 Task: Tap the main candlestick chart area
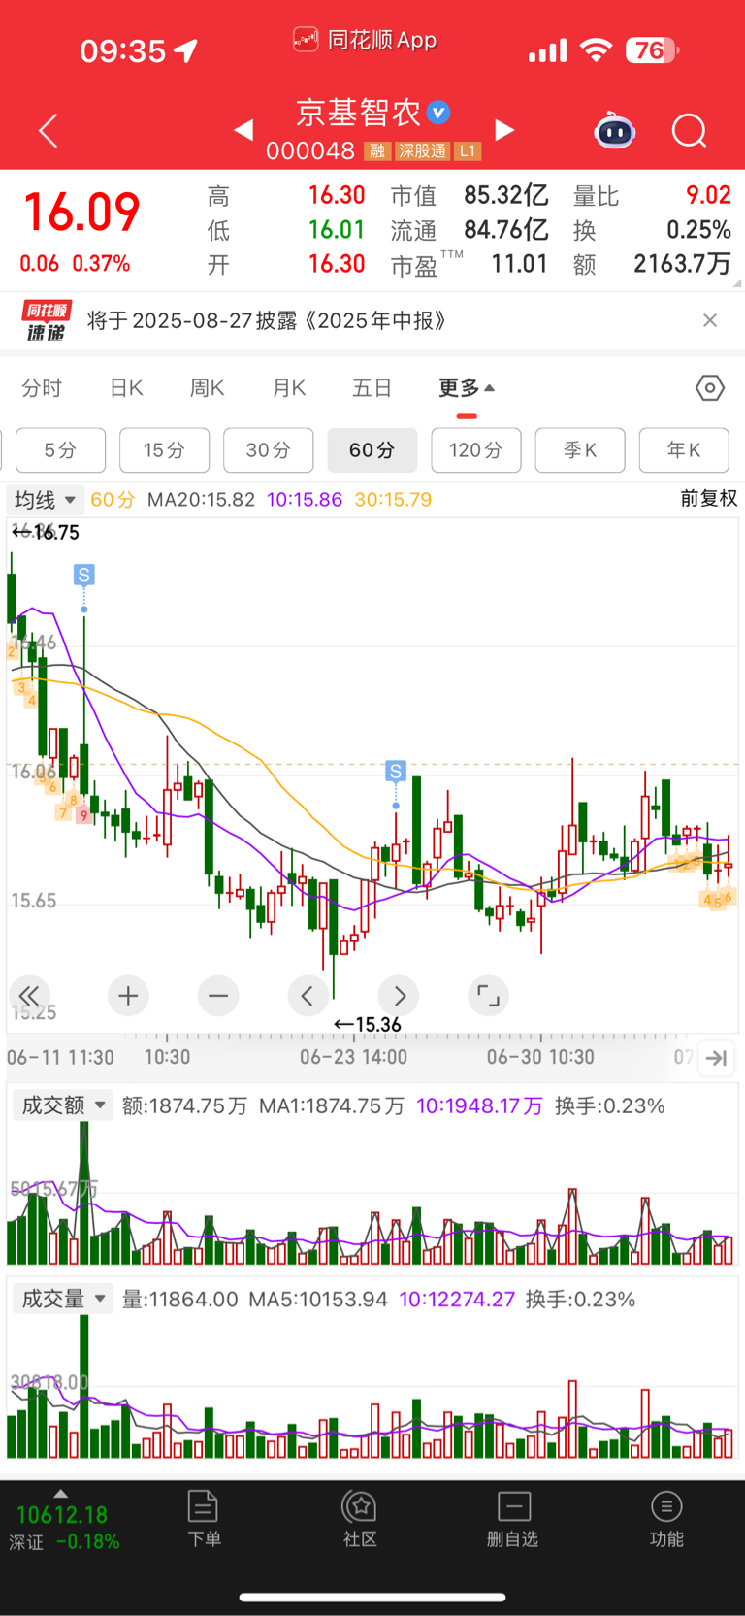[x=372, y=776]
